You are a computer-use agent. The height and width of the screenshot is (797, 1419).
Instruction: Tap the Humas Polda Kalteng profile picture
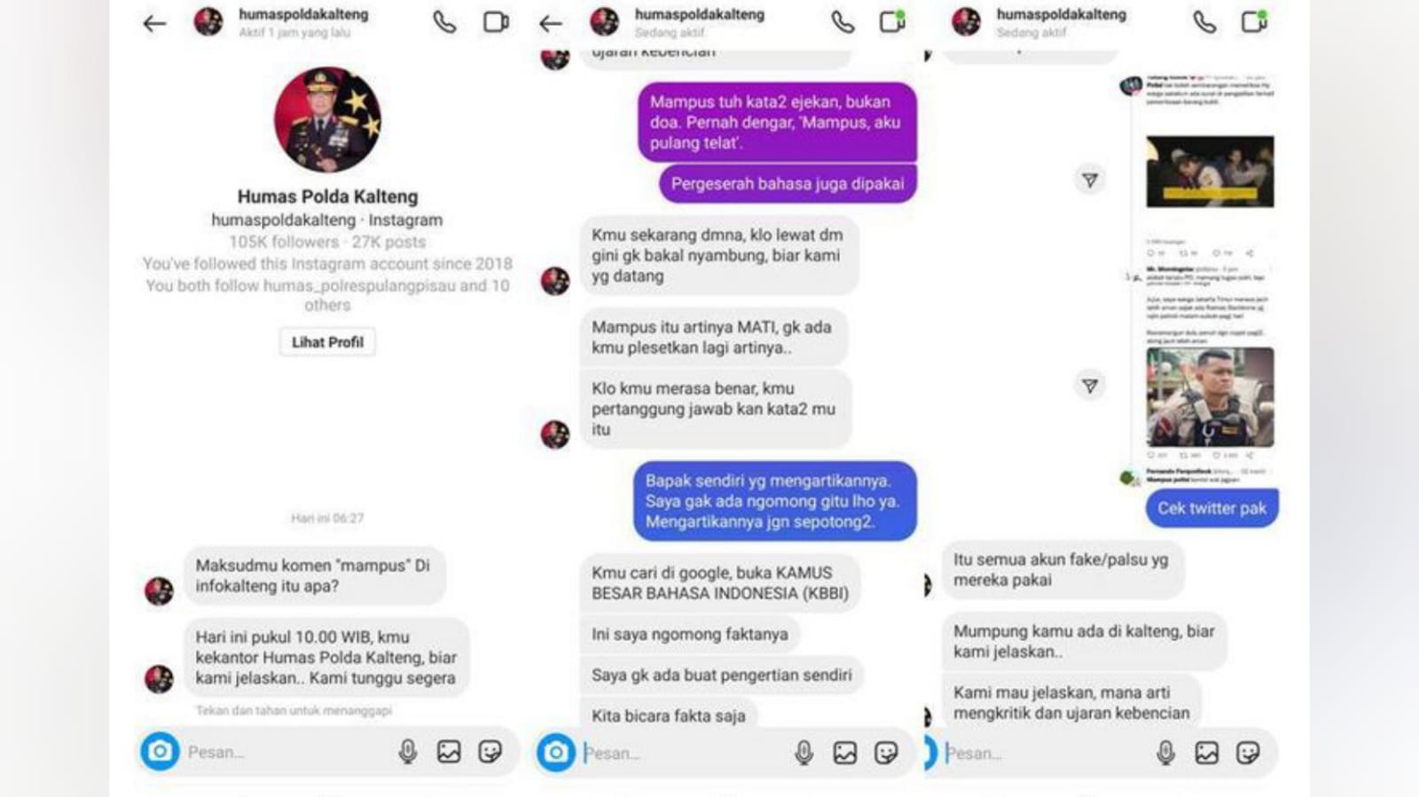327,120
